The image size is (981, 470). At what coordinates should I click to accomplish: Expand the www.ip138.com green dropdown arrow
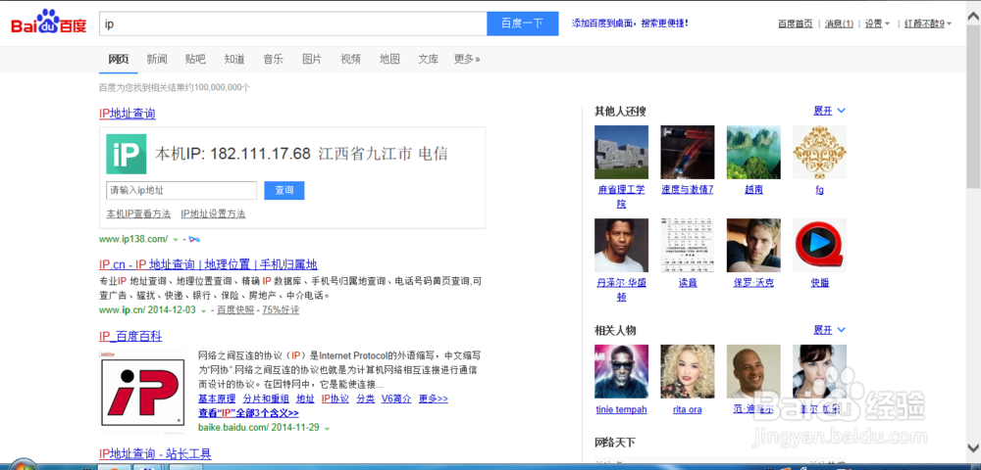[176, 240]
